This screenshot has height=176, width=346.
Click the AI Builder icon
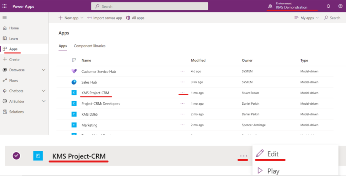[5, 101]
